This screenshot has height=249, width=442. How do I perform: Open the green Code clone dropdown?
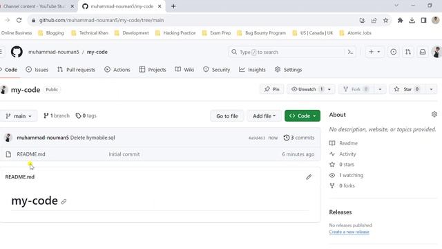tap(302, 116)
